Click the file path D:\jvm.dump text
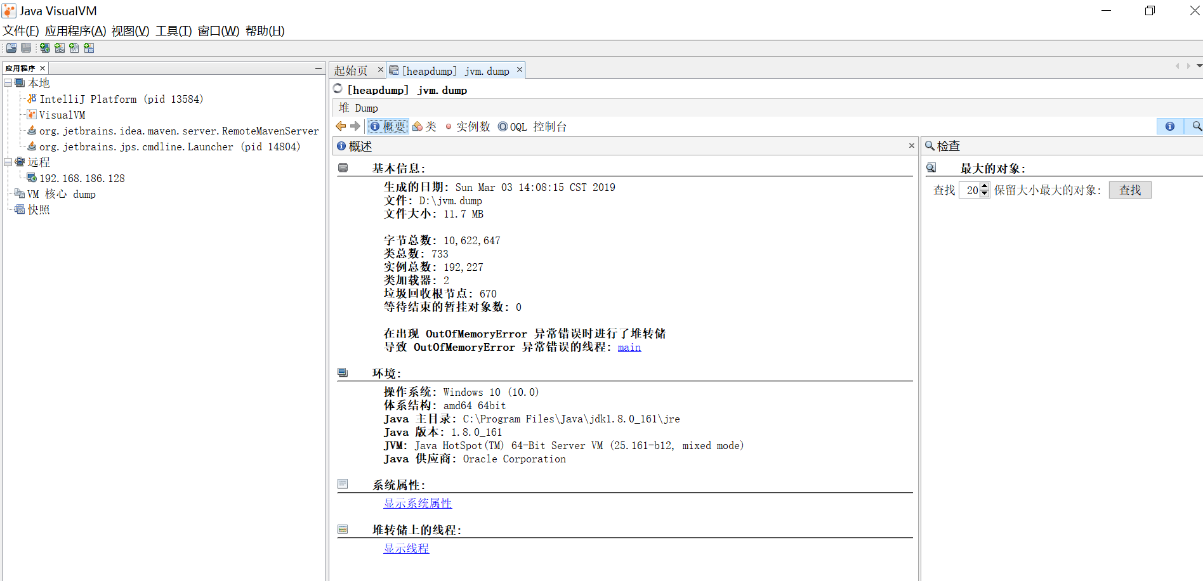 coord(450,201)
